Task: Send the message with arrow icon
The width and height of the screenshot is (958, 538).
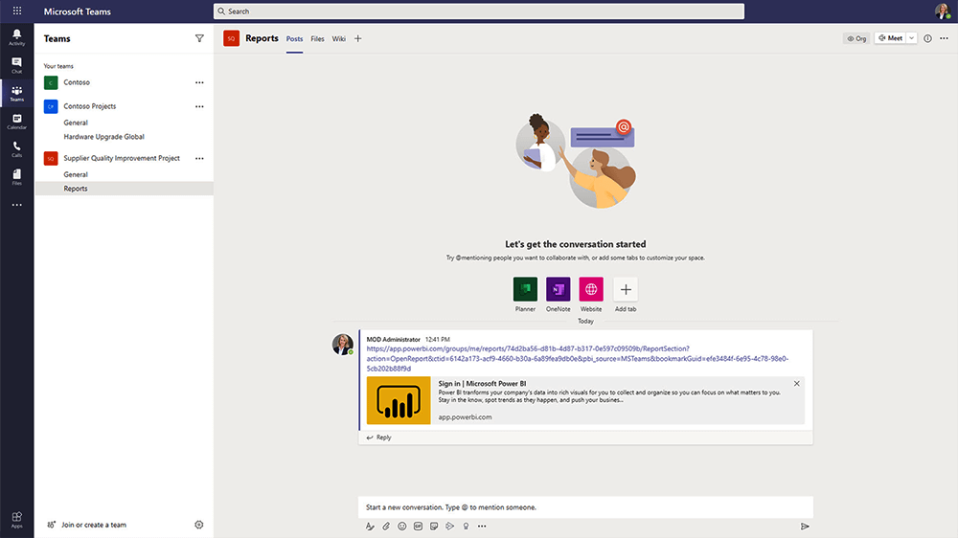Action: [805, 526]
